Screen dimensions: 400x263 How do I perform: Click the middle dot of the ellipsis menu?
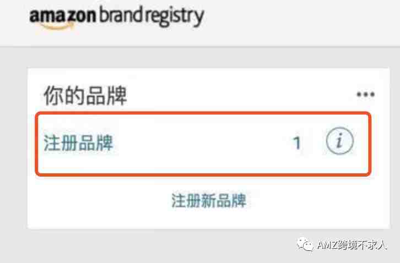(365, 95)
